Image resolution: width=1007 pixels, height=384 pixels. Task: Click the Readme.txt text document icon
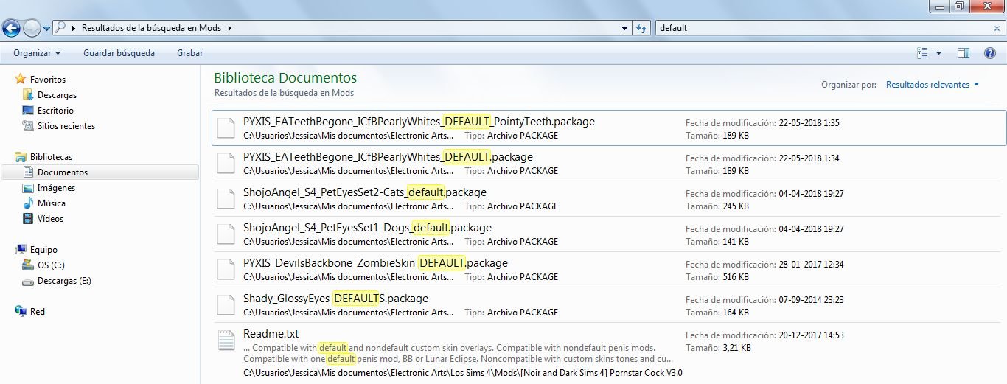pyautogui.click(x=226, y=341)
